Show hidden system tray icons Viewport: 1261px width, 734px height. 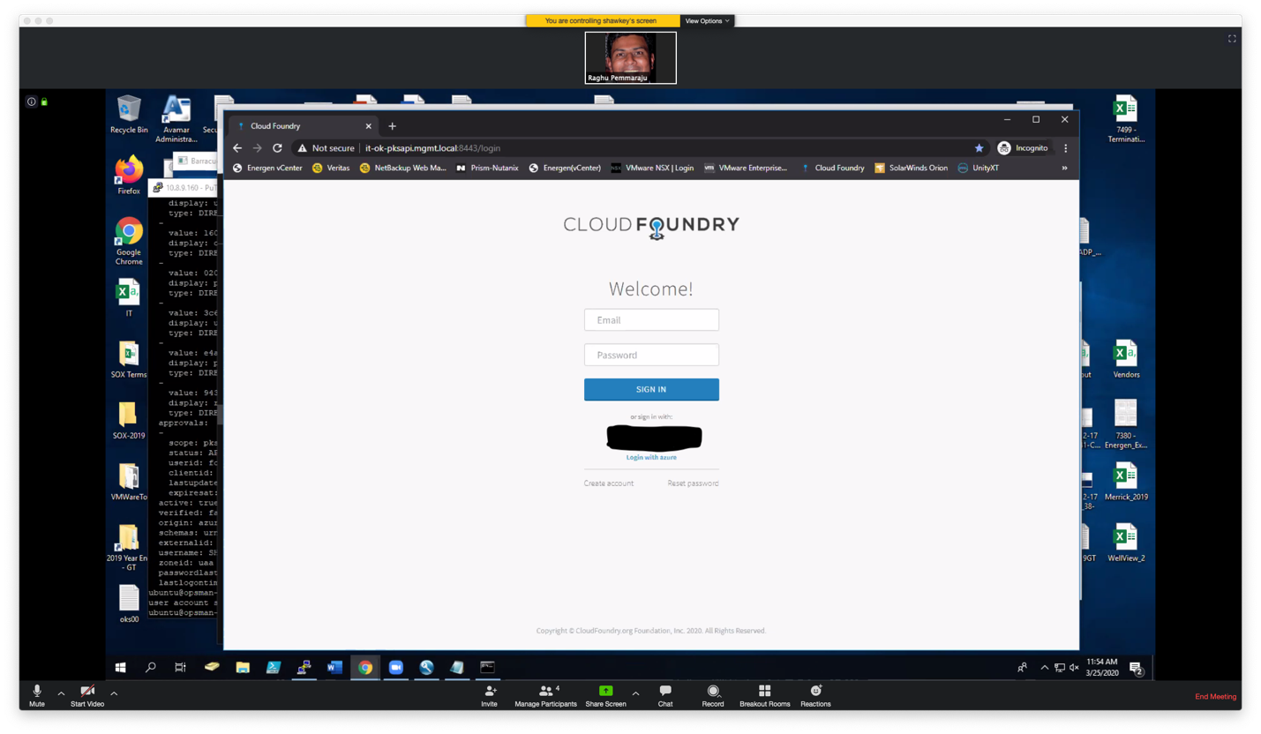click(x=1045, y=668)
